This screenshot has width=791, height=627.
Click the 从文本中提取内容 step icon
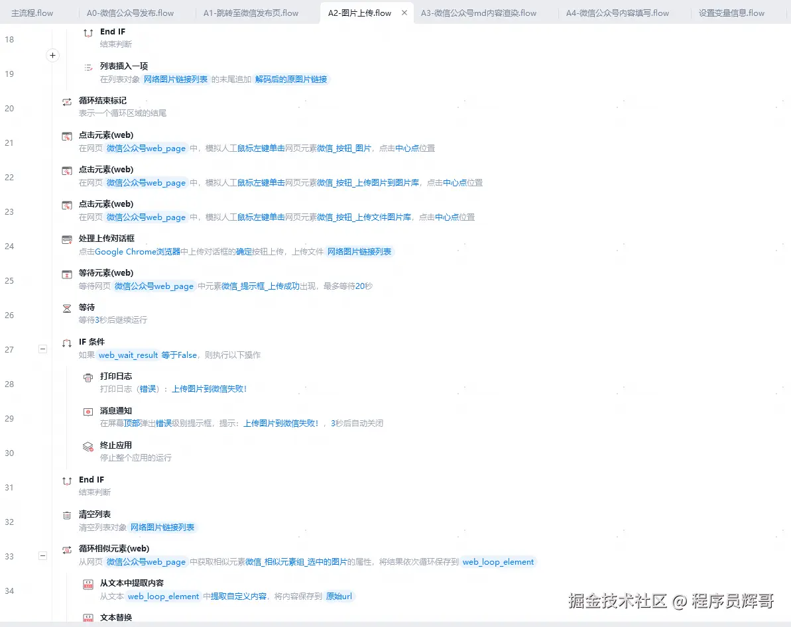[x=88, y=585]
